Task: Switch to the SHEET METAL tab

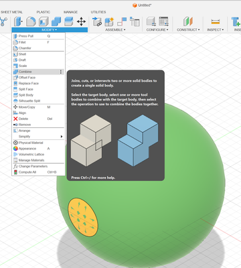Action: coord(11,12)
